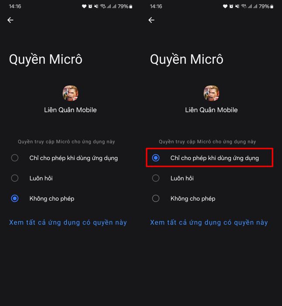Select 'Không cho phép' on right screen
This screenshot has height=306, width=282.
[210, 198]
